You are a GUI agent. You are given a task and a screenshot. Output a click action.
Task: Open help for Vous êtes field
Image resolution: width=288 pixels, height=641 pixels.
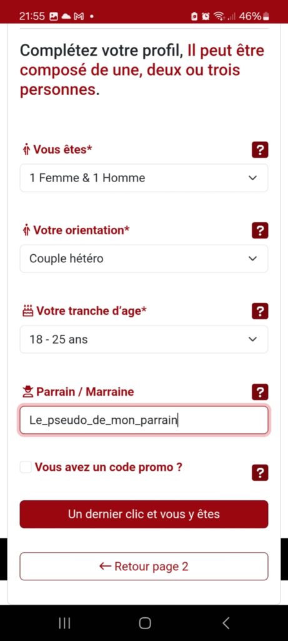coord(260,150)
